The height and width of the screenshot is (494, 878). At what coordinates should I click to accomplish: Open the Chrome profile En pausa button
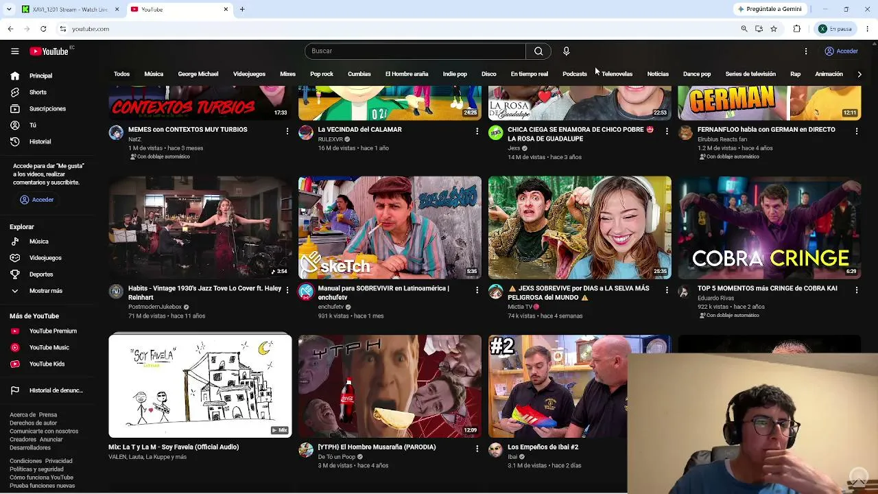click(x=835, y=29)
